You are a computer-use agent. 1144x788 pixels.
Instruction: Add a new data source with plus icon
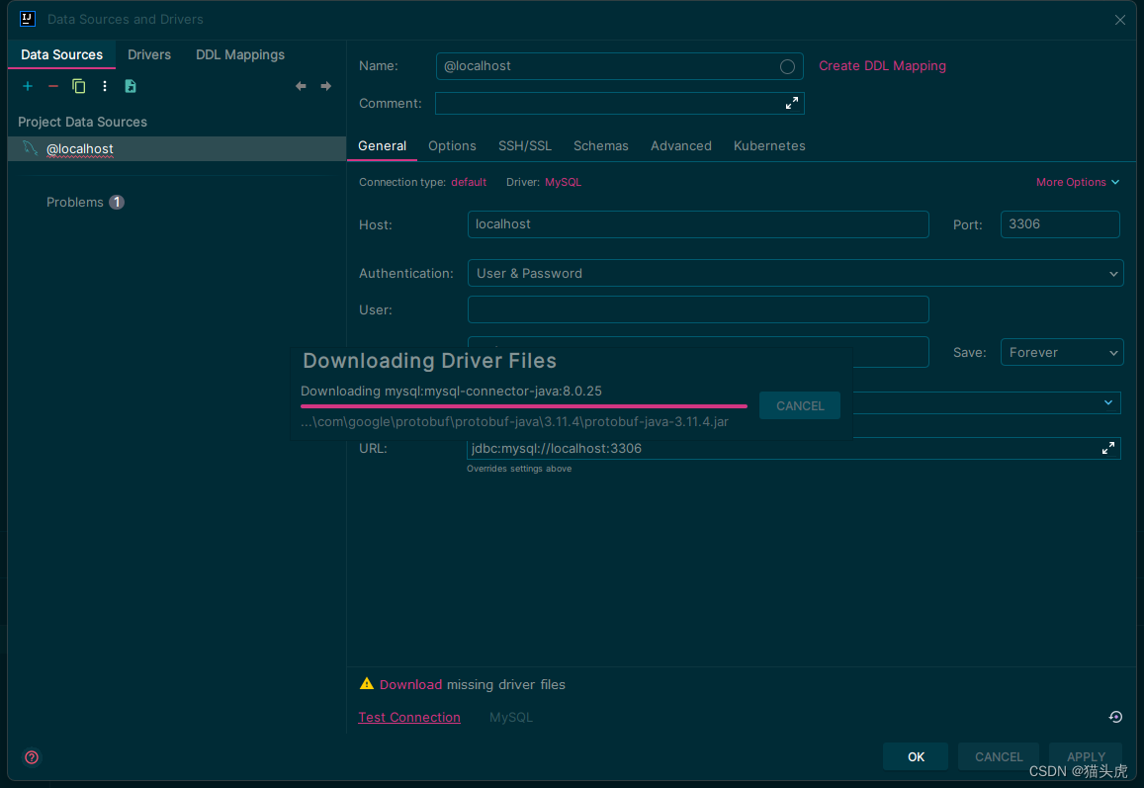[x=27, y=86]
